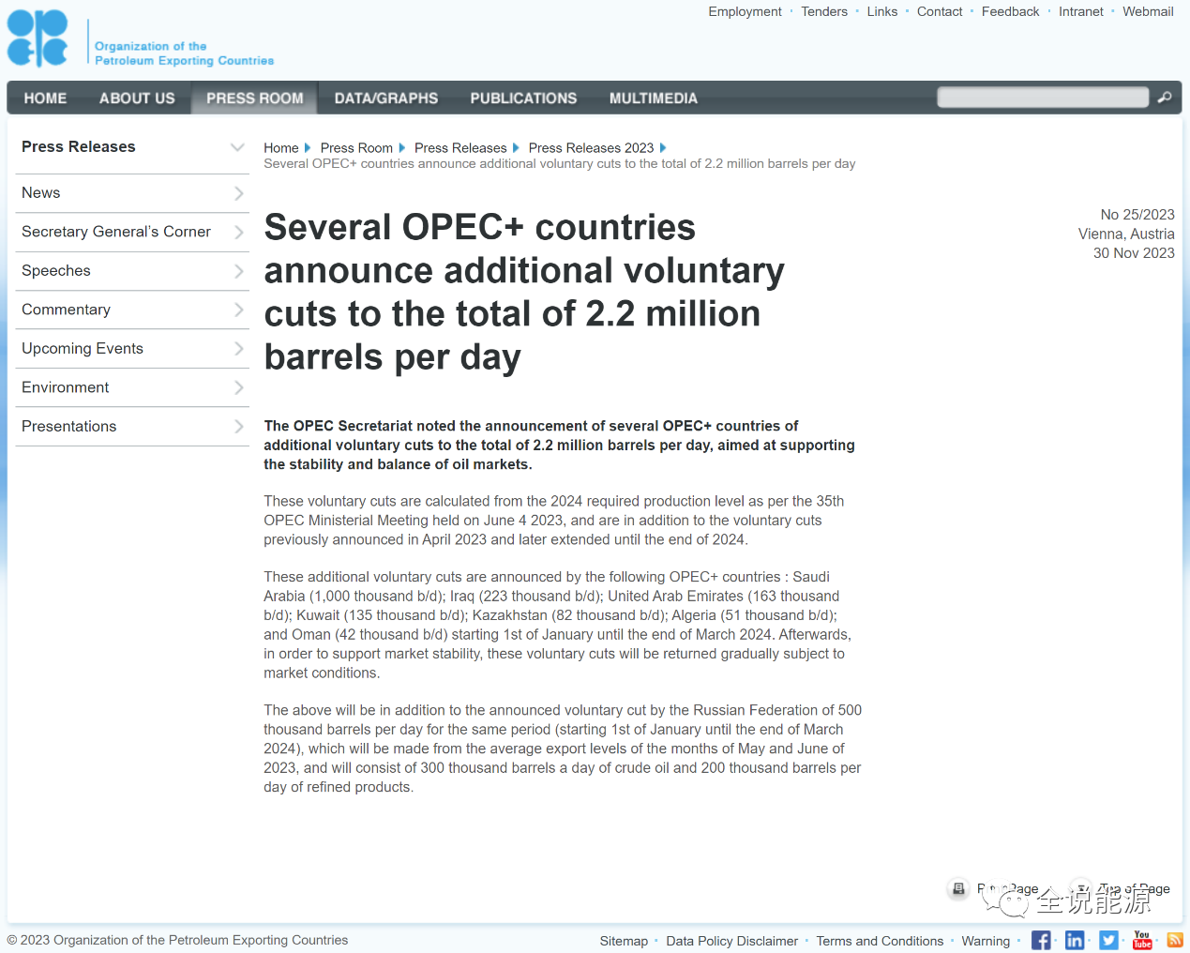Click the Webmail link at top

1148,11
